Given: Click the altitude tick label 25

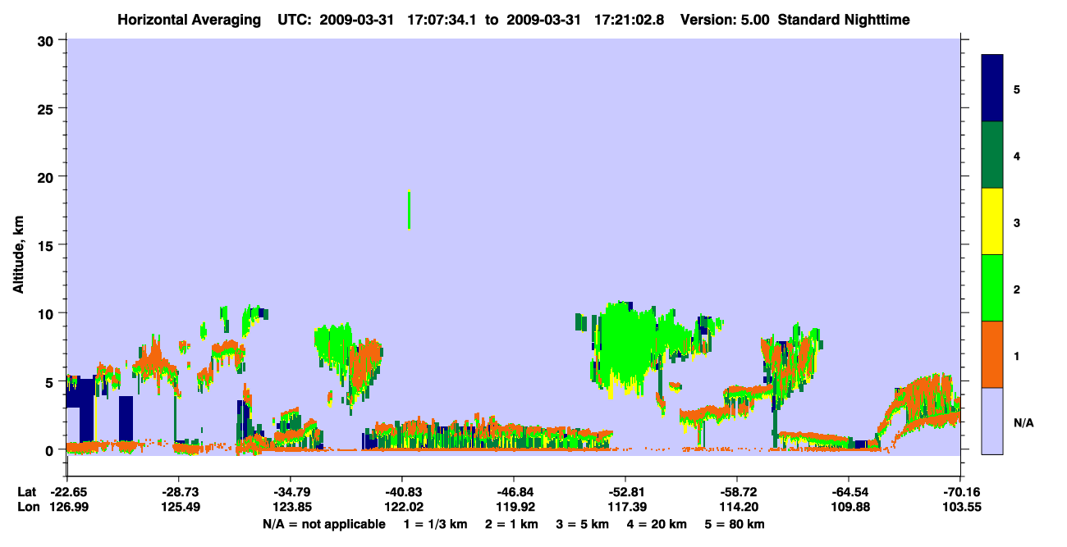Looking at the screenshot, I should click(47, 108).
